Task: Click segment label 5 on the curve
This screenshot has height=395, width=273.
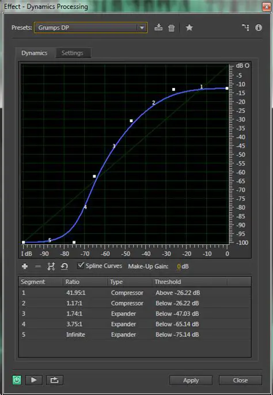Action: 50,240
